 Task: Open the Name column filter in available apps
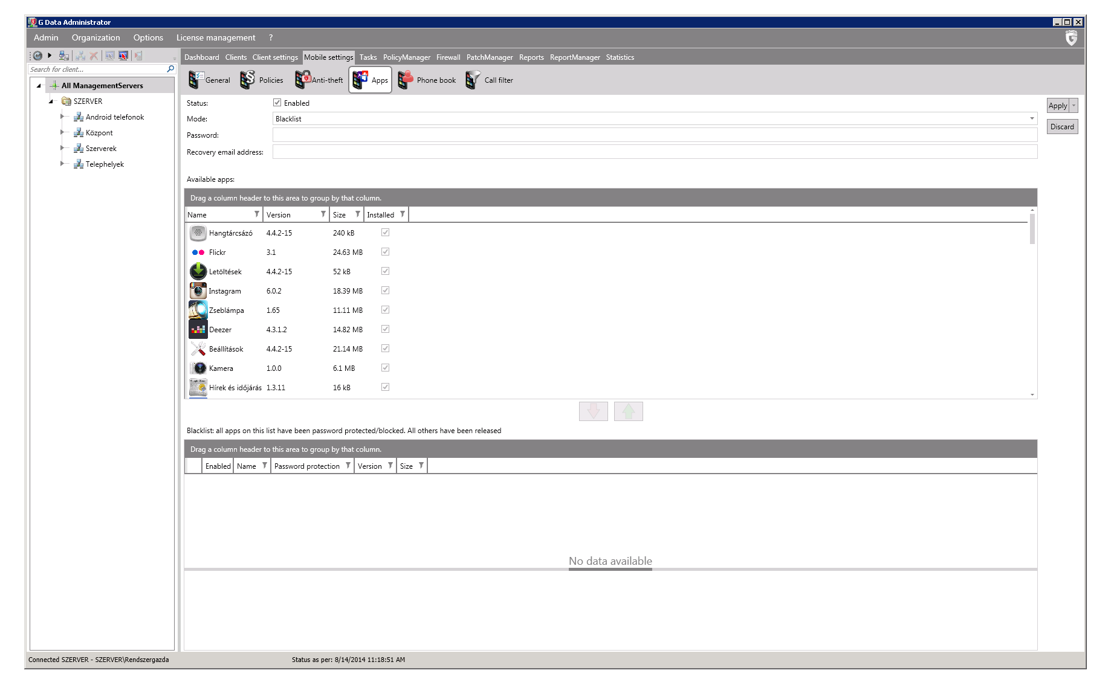[257, 214]
